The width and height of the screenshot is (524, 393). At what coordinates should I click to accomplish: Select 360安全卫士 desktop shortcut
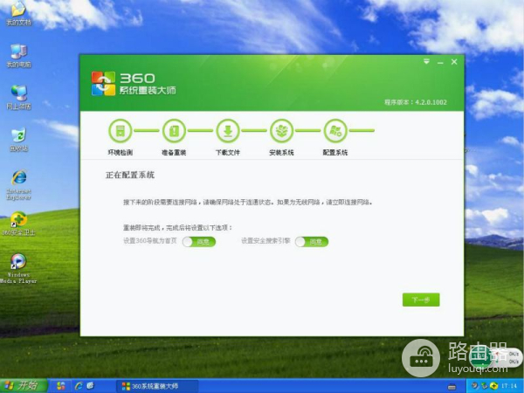click(x=18, y=224)
